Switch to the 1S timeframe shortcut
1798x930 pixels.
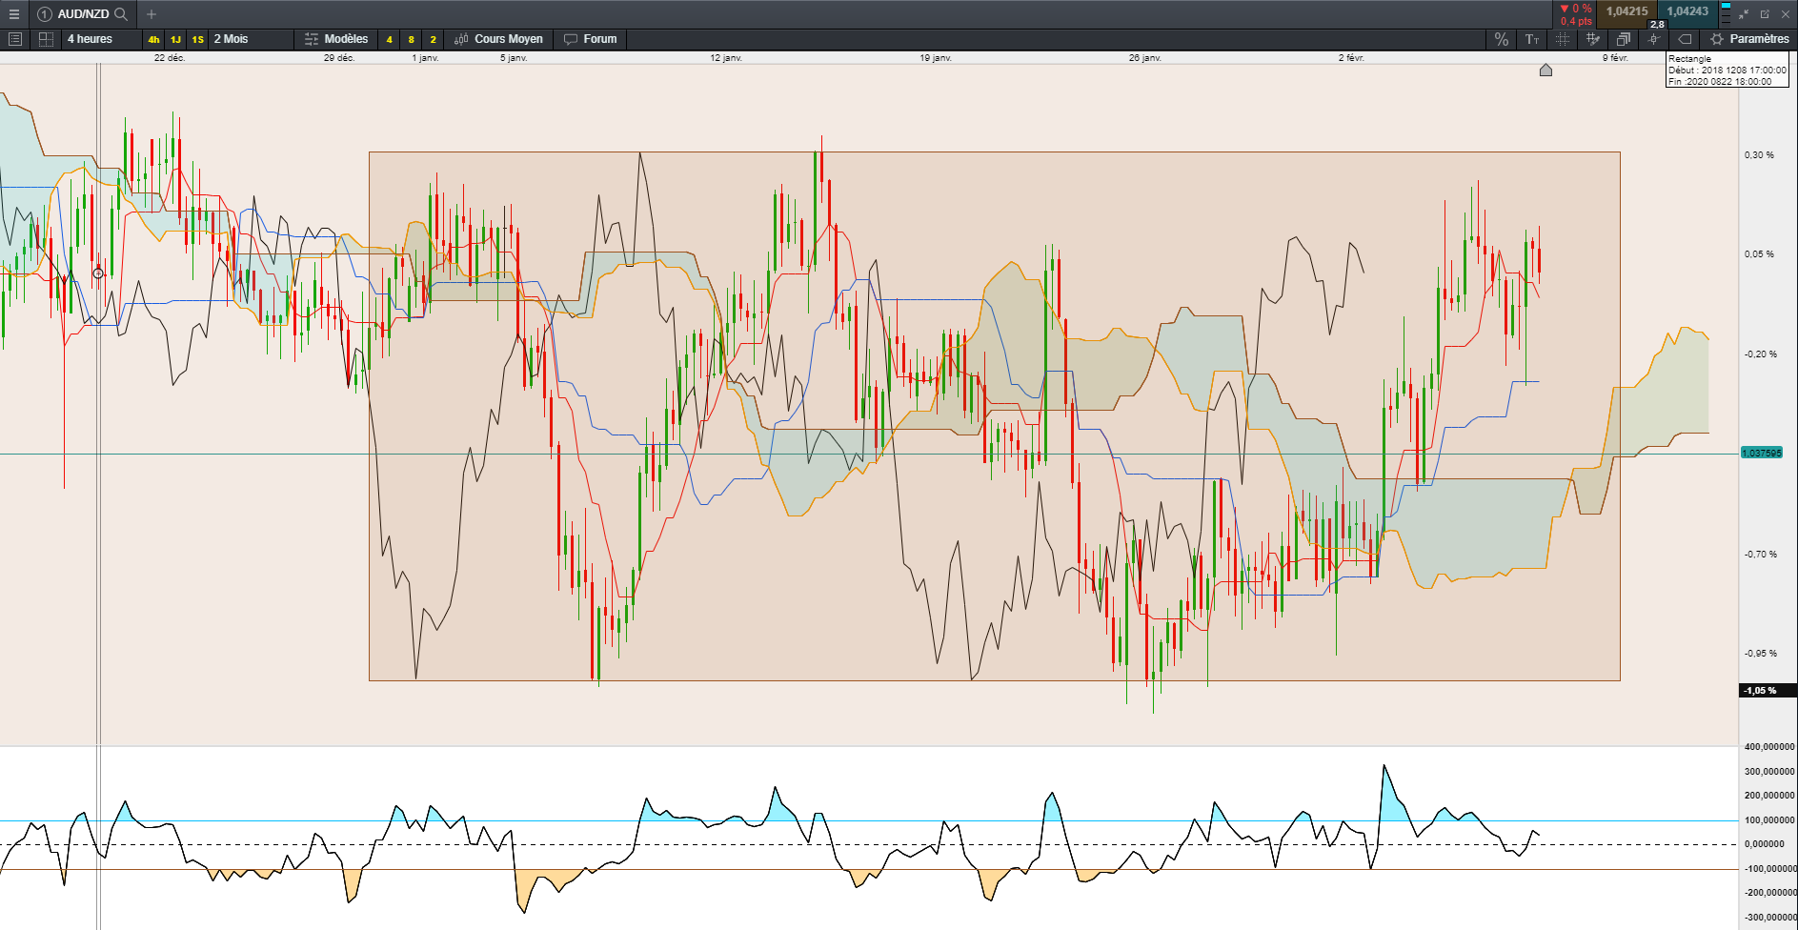point(197,39)
